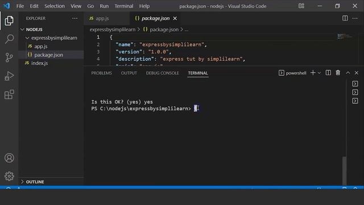Open the Run menu

pyautogui.click(x=104, y=6)
